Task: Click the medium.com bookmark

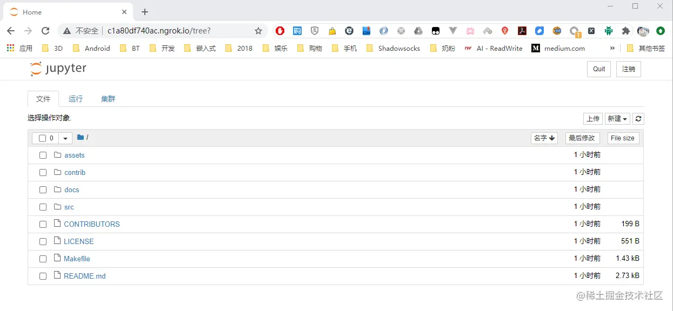Action: pos(558,48)
